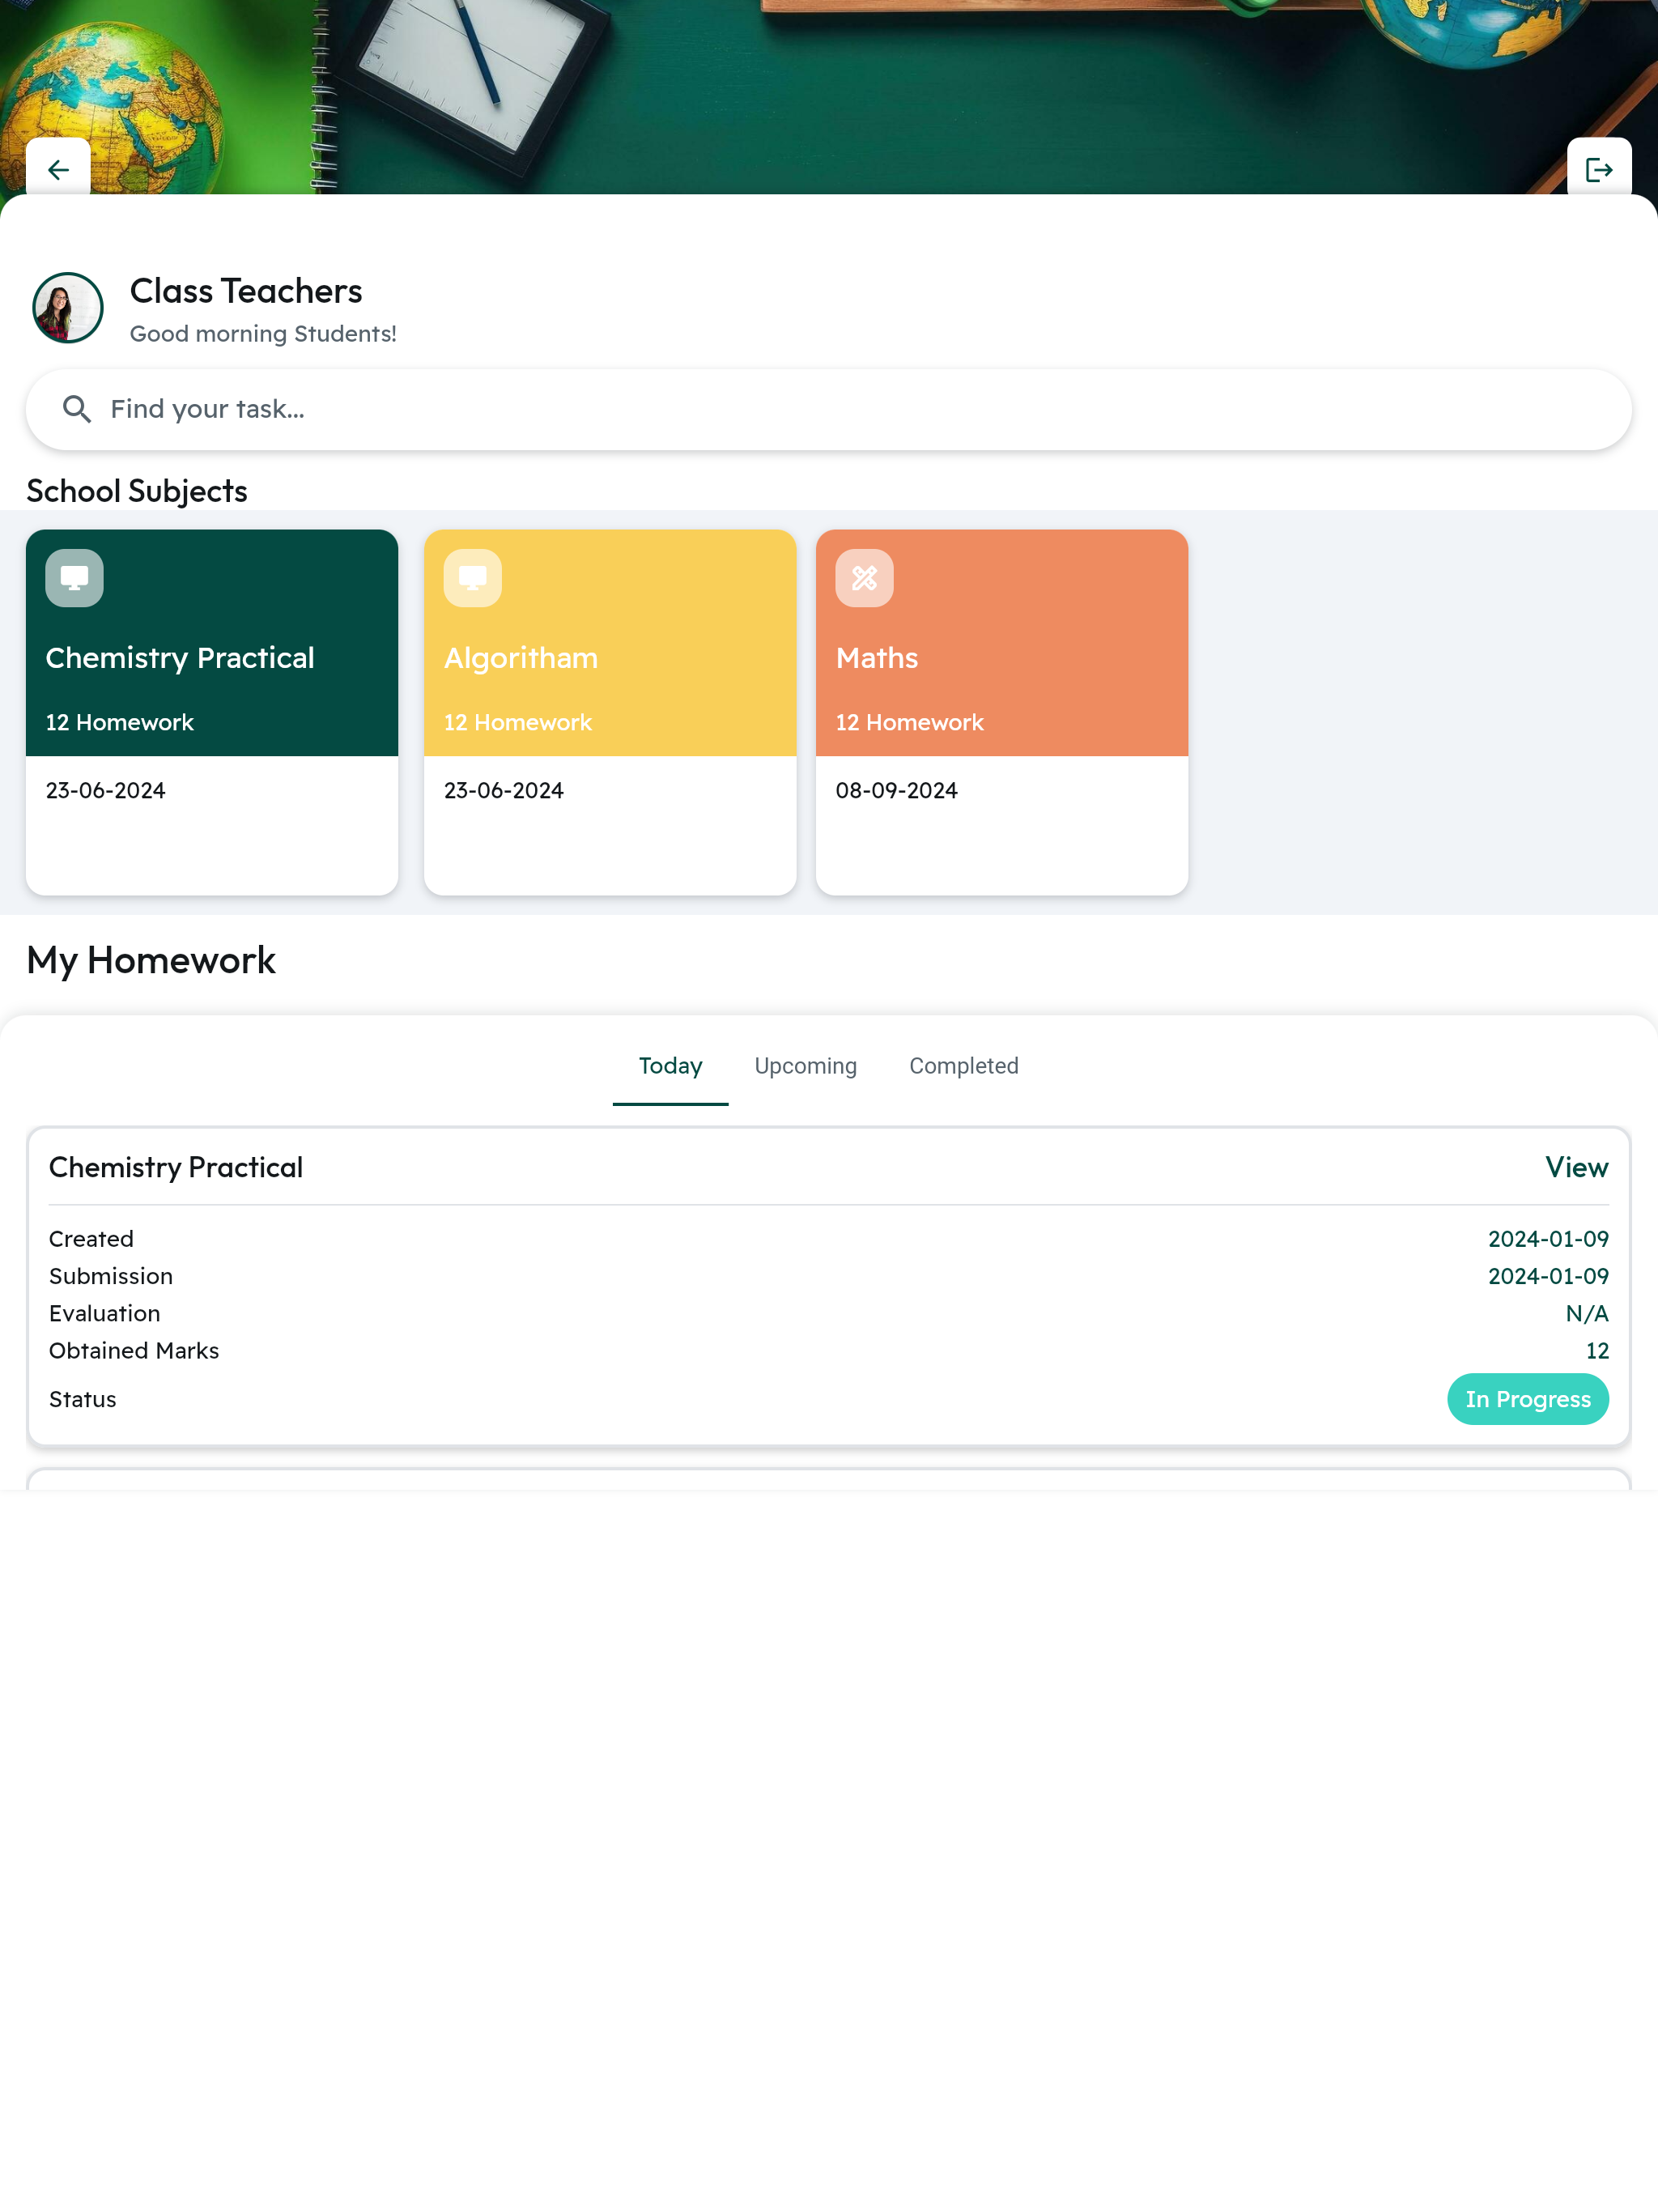Click the Class Teachers heading
The image size is (1658, 2212).
click(x=246, y=291)
